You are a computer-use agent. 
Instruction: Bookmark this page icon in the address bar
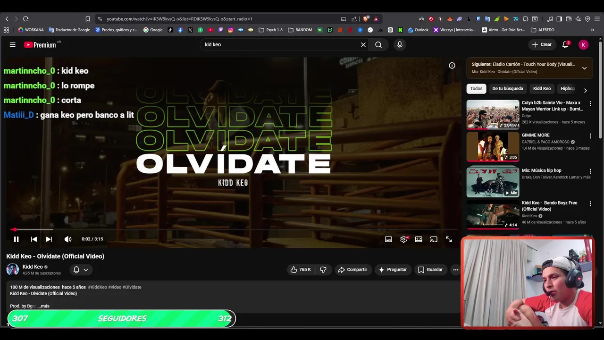(88, 19)
